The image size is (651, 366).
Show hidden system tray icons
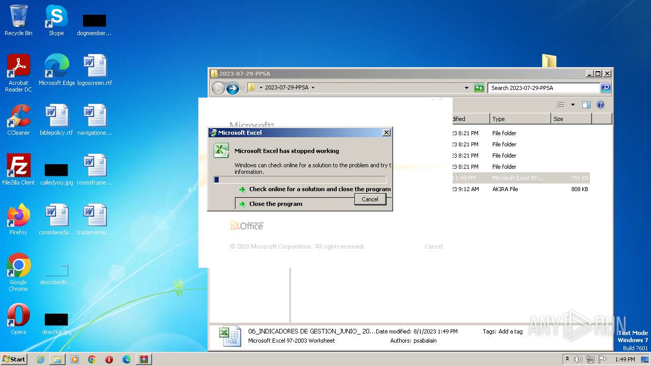pyautogui.click(x=567, y=359)
